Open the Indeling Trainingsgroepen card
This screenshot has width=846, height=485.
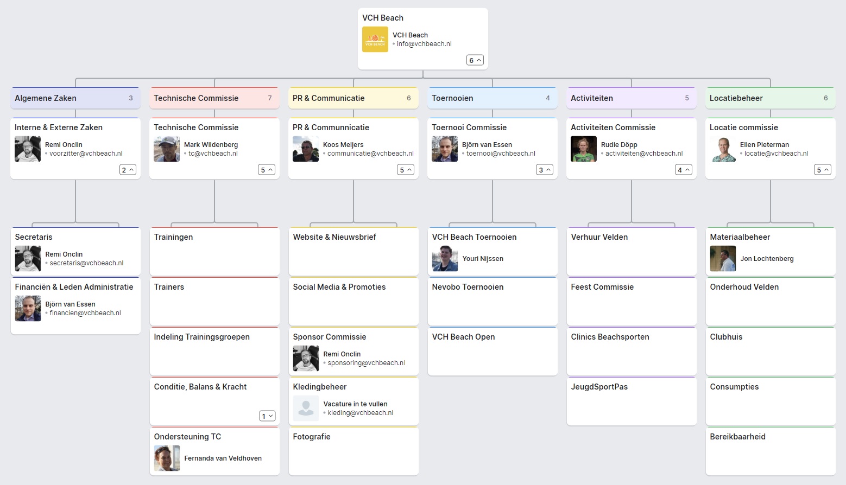click(214, 352)
